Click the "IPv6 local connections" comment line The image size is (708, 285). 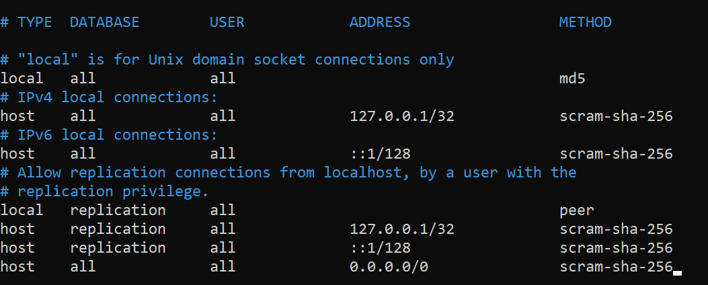pos(109,135)
